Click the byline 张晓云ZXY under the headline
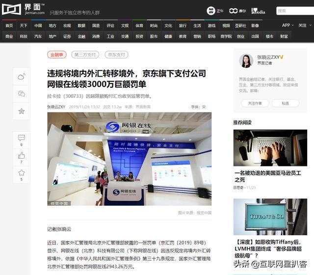Image resolution: width=314 pixels, height=275 pixels. [56, 107]
